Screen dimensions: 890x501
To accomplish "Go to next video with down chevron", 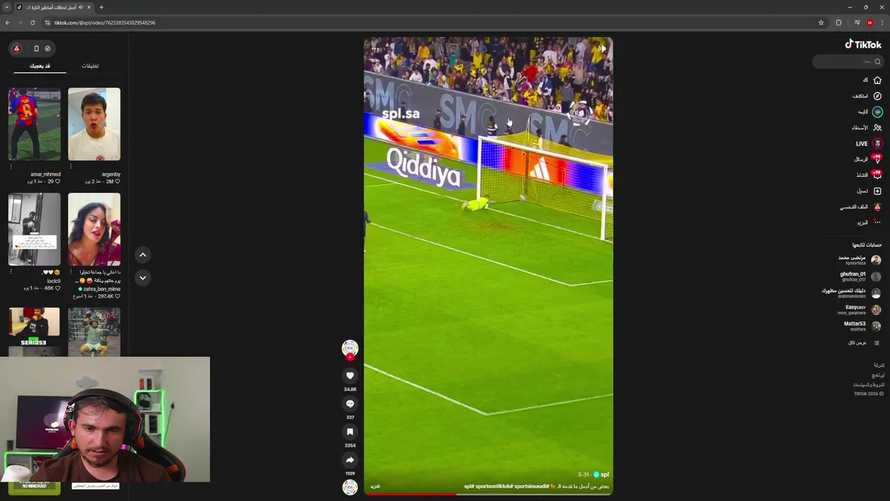I will pyautogui.click(x=143, y=278).
